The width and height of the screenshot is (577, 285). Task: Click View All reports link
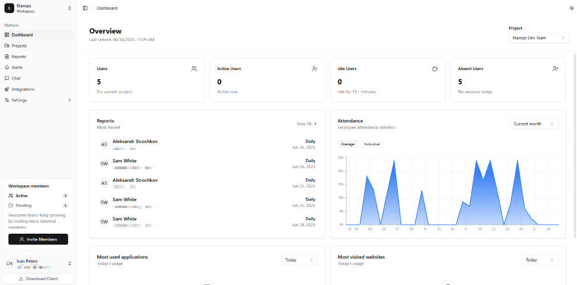pyautogui.click(x=307, y=124)
